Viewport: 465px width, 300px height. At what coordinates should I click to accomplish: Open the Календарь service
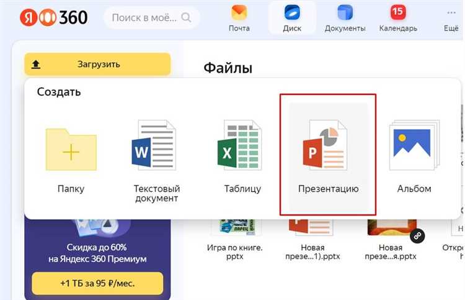tap(398, 19)
